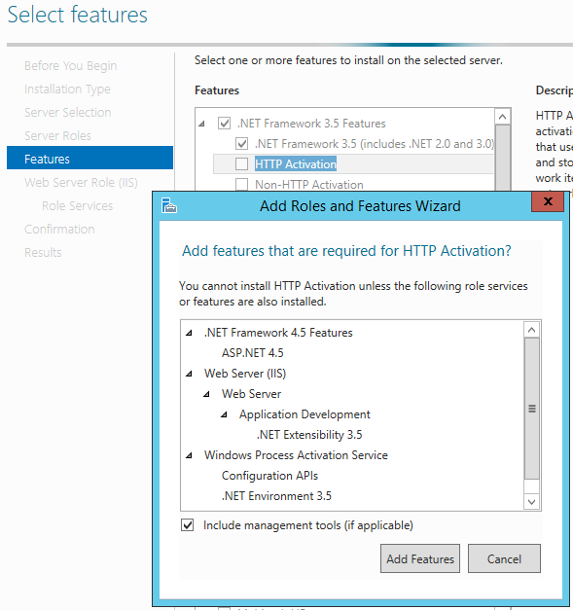Image resolution: width=573 pixels, height=610 pixels.
Task: Toggle Include management tools checkbox
Action: [x=188, y=525]
